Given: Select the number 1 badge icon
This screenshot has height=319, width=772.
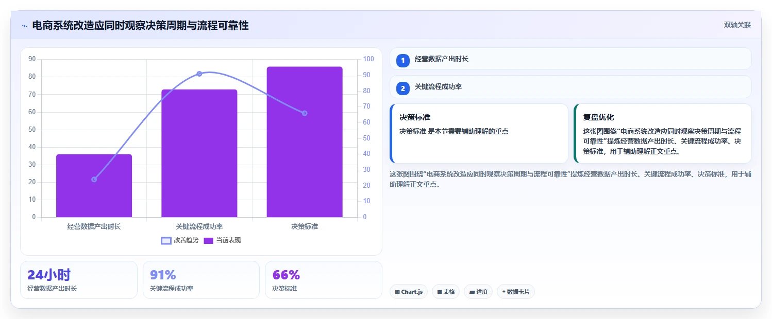Looking at the screenshot, I should pyautogui.click(x=403, y=61).
